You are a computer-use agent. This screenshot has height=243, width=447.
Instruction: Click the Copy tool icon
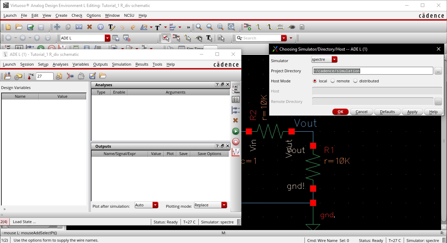tap(68, 27)
